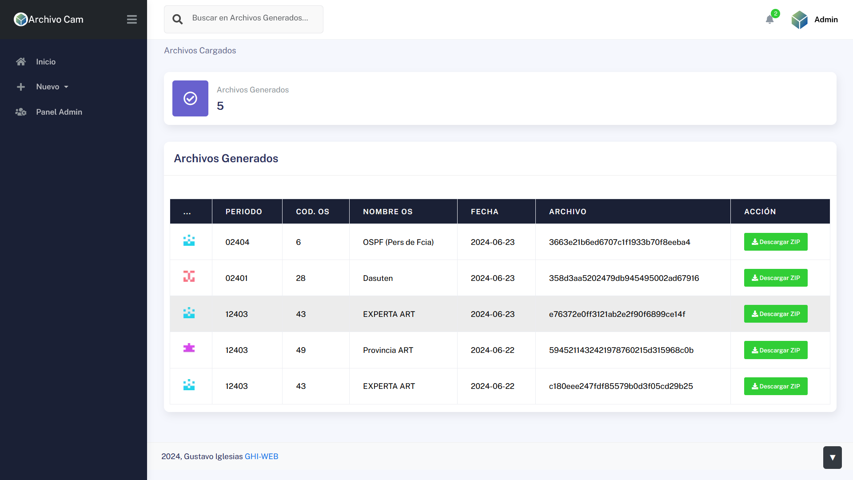Click the search magnifier icon
Viewport: 853px width, 480px height.
tap(177, 19)
